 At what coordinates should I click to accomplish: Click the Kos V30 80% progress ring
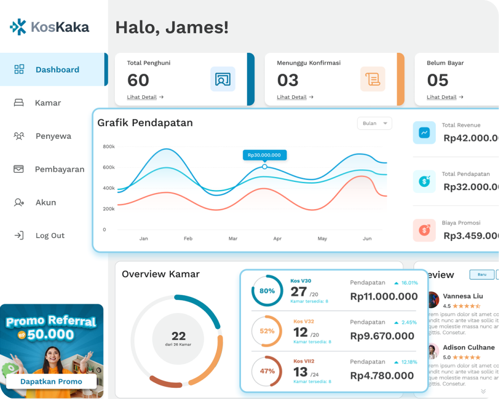(267, 291)
